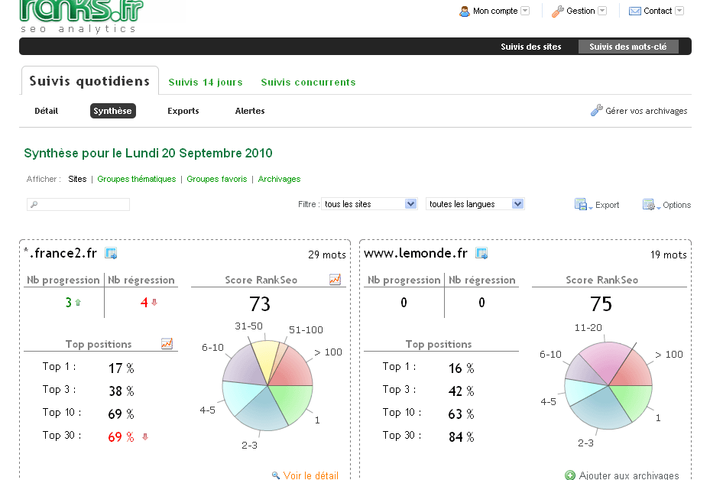Show Groupes thématiques view
Screen dimensions: 710x480
pos(136,179)
